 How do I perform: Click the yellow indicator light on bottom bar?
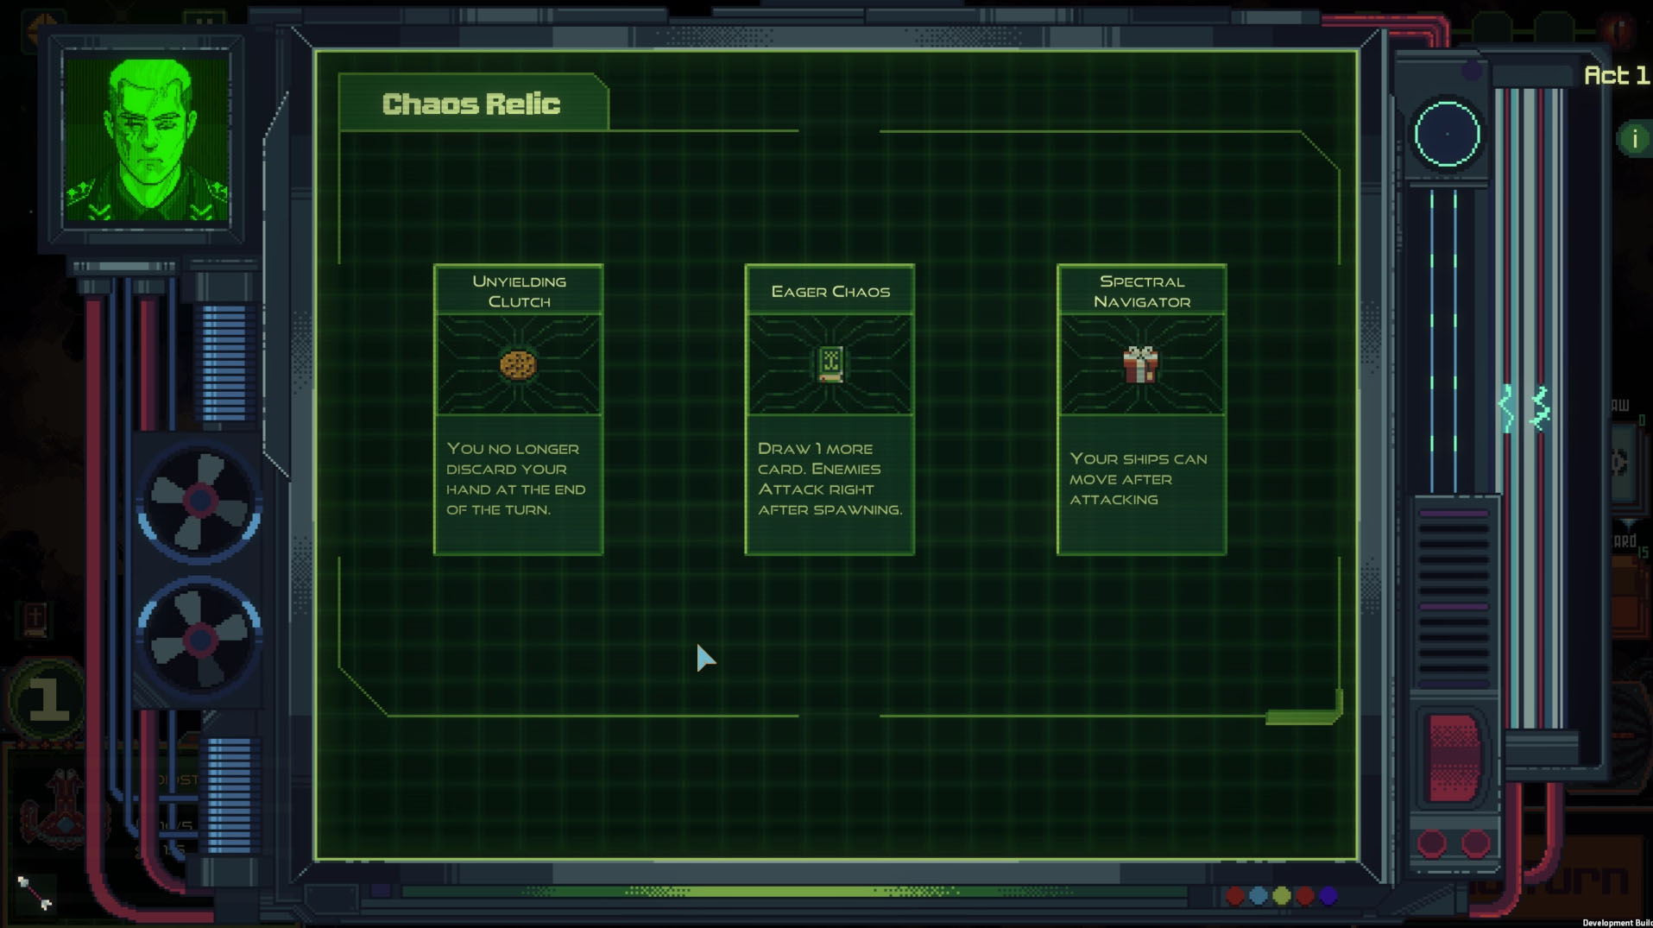click(1282, 896)
